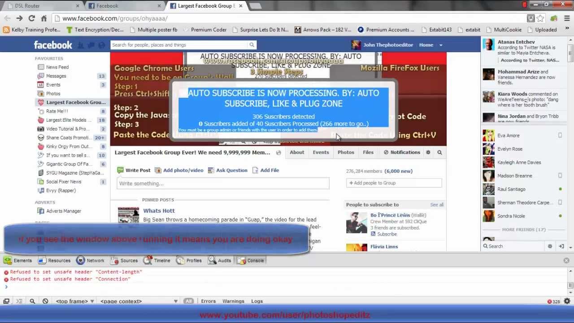Viewport: 574px width, 323px height.
Task: Open the group Files tab
Action: pyautogui.click(x=368, y=152)
